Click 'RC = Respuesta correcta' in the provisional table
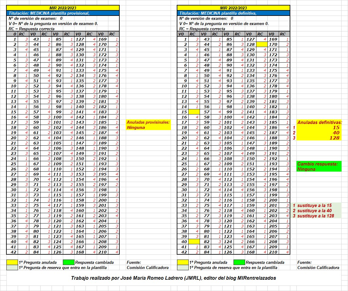The width and height of the screenshot is (348, 291). (31, 29)
